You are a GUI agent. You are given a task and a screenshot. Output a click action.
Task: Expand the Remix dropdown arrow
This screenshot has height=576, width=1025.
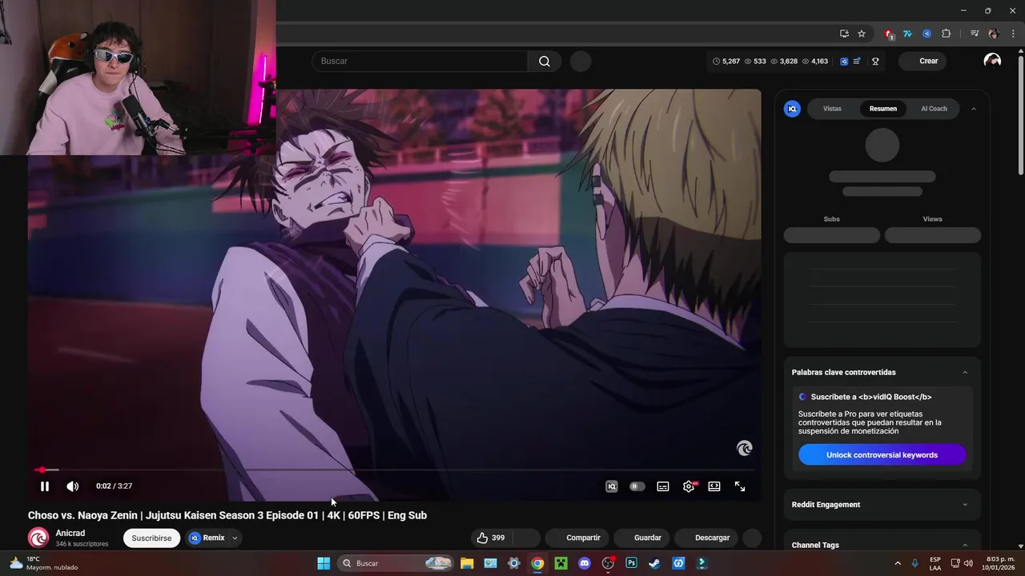(235, 538)
